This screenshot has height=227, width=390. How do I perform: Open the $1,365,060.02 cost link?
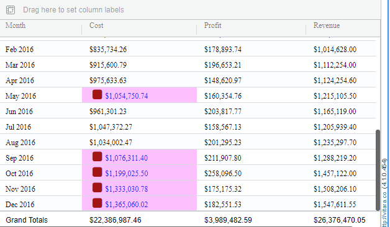tap(126, 205)
